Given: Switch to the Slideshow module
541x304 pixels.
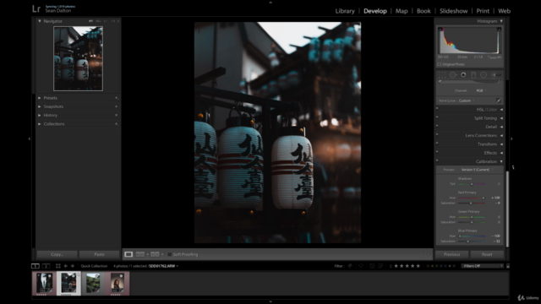Looking at the screenshot, I should [454, 11].
